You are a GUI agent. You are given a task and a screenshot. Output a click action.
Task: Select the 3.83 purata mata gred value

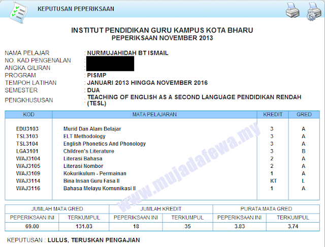pyautogui.click(x=240, y=227)
